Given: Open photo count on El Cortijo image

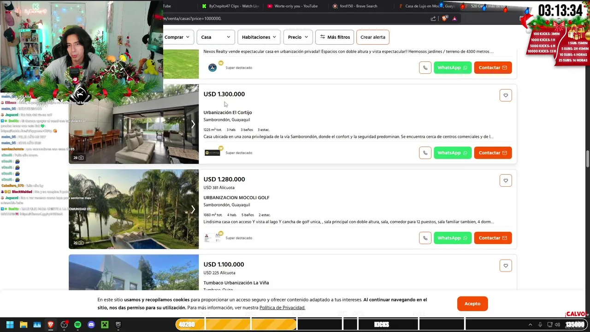Looking at the screenshot, I should click(x=78, y=158).
